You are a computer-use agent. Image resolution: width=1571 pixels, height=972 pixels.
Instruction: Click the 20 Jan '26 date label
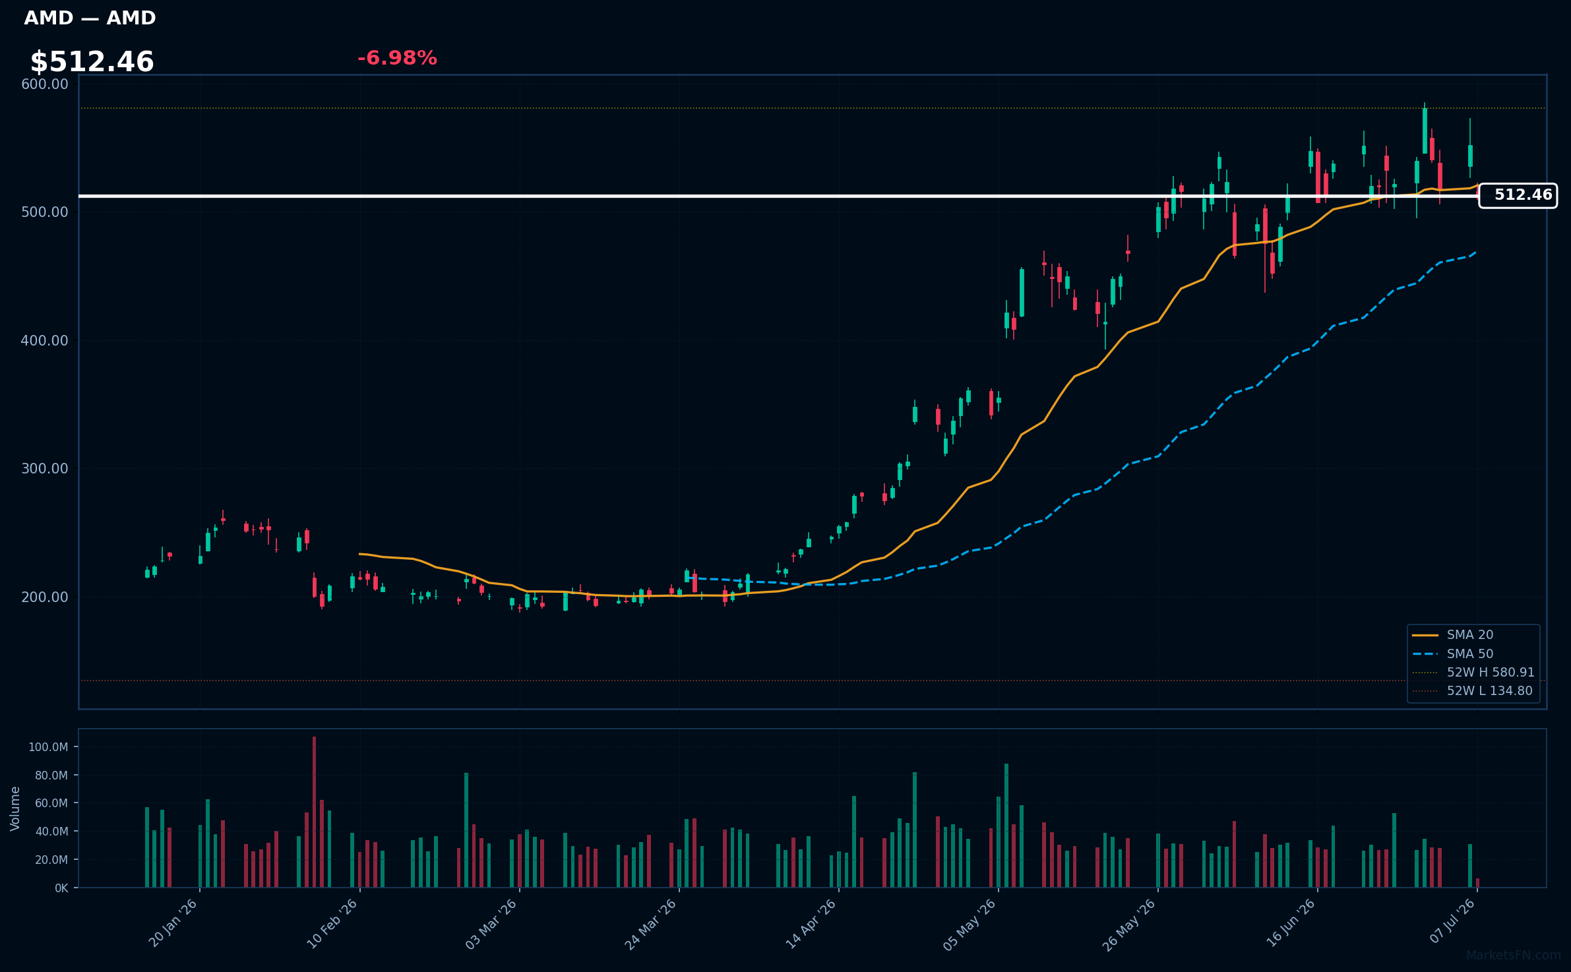tap(173, 923)
